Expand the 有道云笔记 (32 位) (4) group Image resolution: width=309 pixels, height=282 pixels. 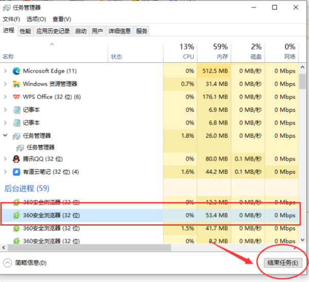[x=5, y=172]
